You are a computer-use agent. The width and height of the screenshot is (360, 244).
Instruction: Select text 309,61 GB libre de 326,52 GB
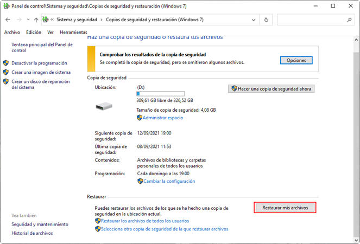165,100
